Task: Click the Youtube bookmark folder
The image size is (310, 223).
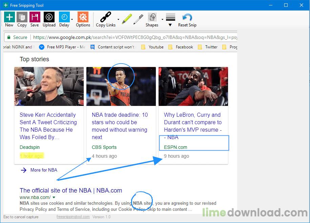Action: (x=152, y=47)
